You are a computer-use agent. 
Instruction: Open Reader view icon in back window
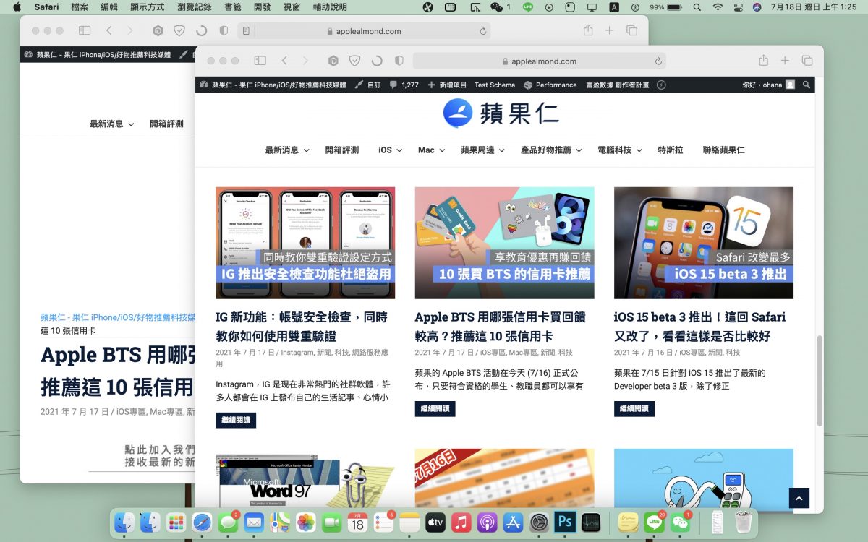click(x=246, y=31)
